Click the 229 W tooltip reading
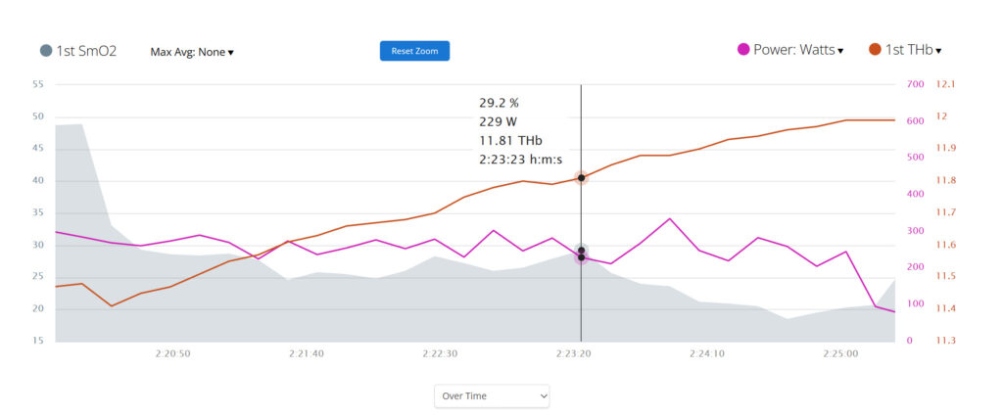Screen dimensions: 1003x416 [x=498, y=121]
